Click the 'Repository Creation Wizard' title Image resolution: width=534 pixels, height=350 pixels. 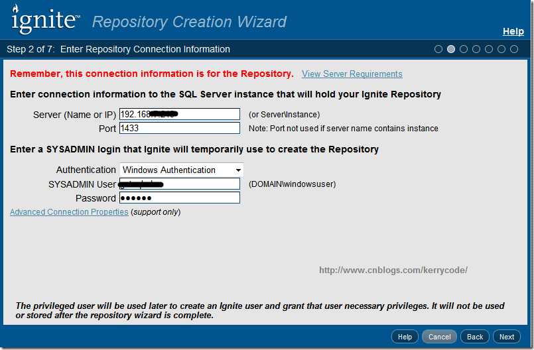[189, 22]
